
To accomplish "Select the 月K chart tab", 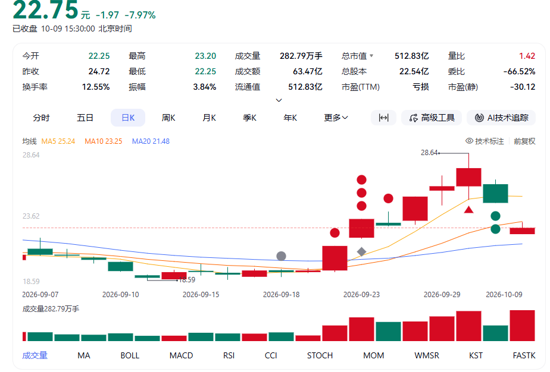I will pyautogui.click(x=209, y=118).
